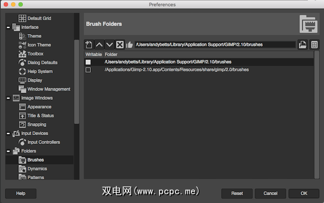Select Dynamics under Folders
Screen dimensions: 324x203
click(37, 169)
